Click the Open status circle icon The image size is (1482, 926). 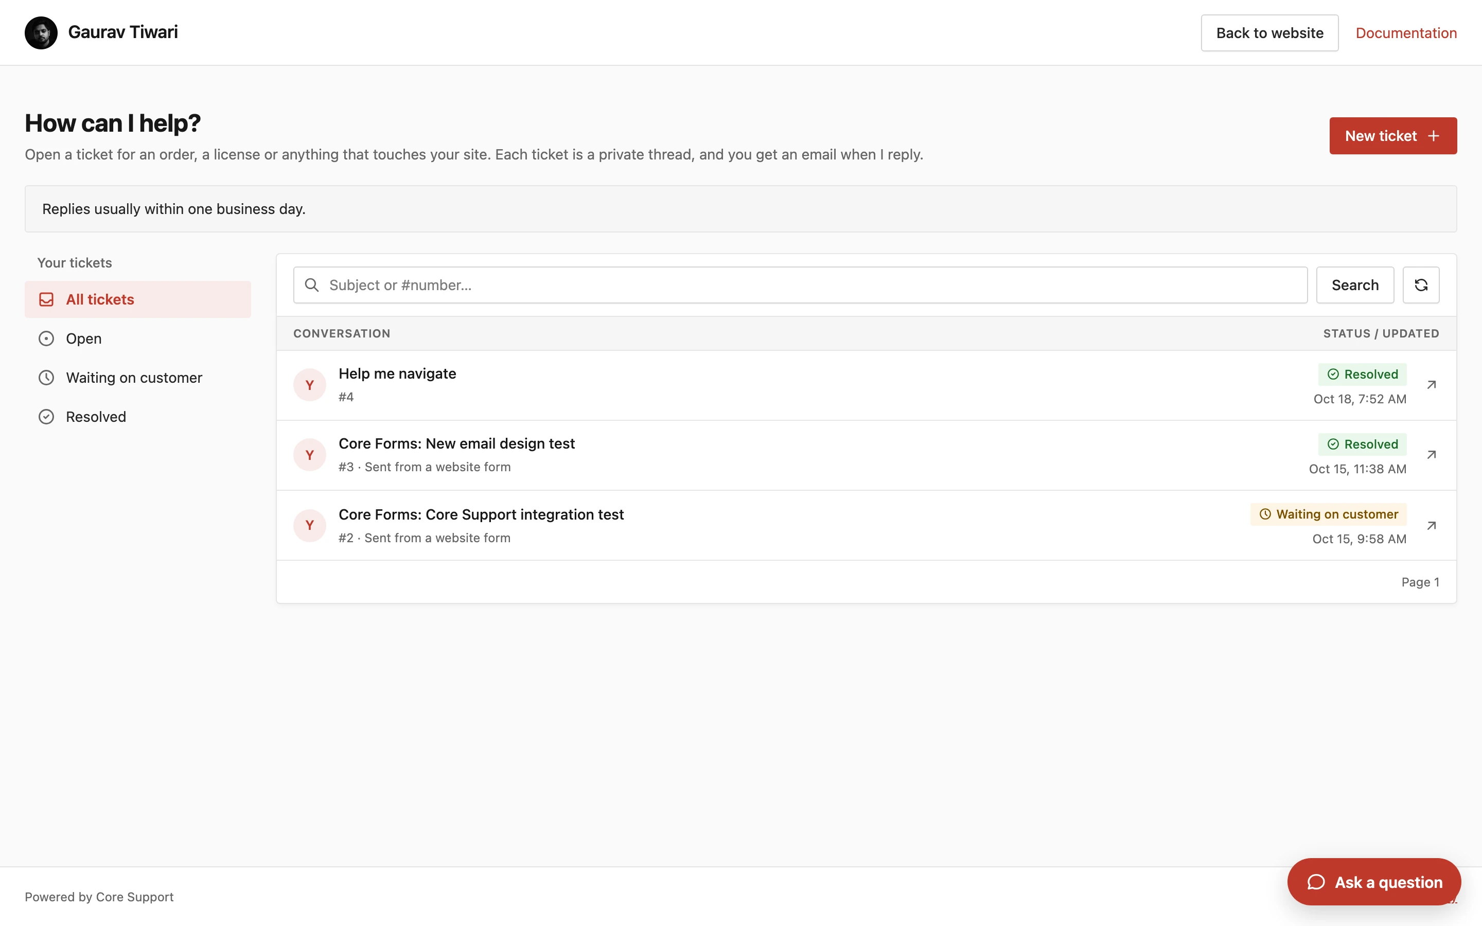click(46, 339)
